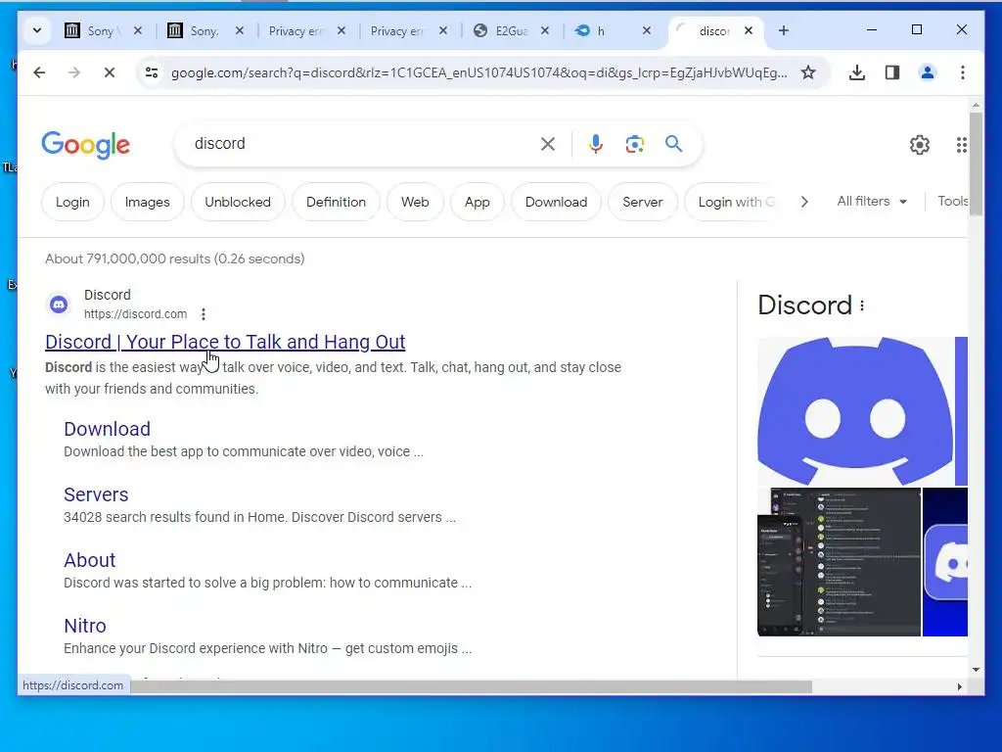Open Google quick settings gear
Screen dimensions: 1002x752
(x=920, y=145)
